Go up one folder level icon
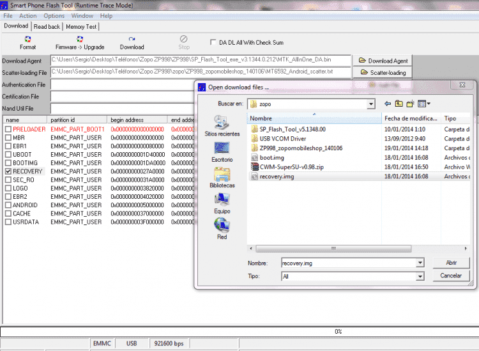Viewport: 479px width, 351px height. pos(399,104)
